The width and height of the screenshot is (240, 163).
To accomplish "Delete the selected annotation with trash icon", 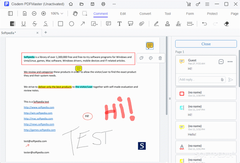I will tap(160, 58).
